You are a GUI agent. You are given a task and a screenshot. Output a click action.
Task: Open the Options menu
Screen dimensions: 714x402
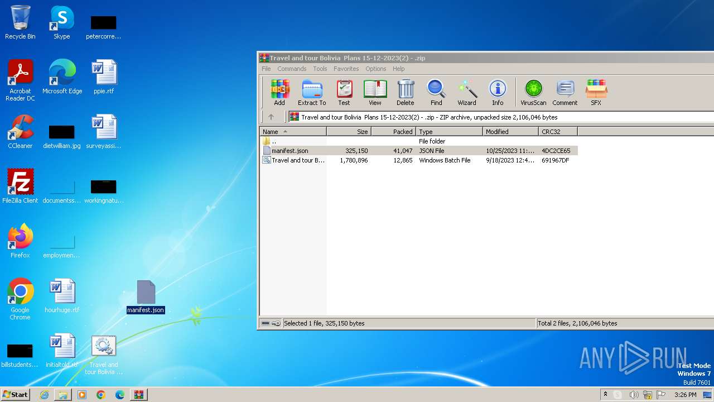pos(376,69)
